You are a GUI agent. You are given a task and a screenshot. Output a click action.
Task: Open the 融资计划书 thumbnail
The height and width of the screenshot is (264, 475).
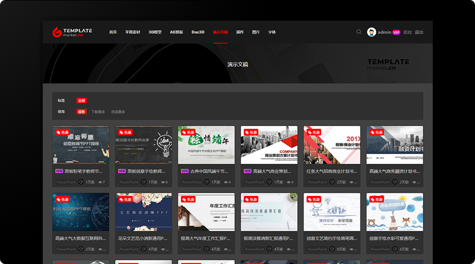point(395,145)
